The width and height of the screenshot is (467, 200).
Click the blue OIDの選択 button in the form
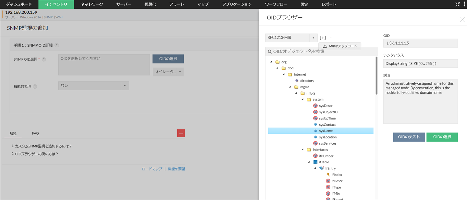coord(168,59)
